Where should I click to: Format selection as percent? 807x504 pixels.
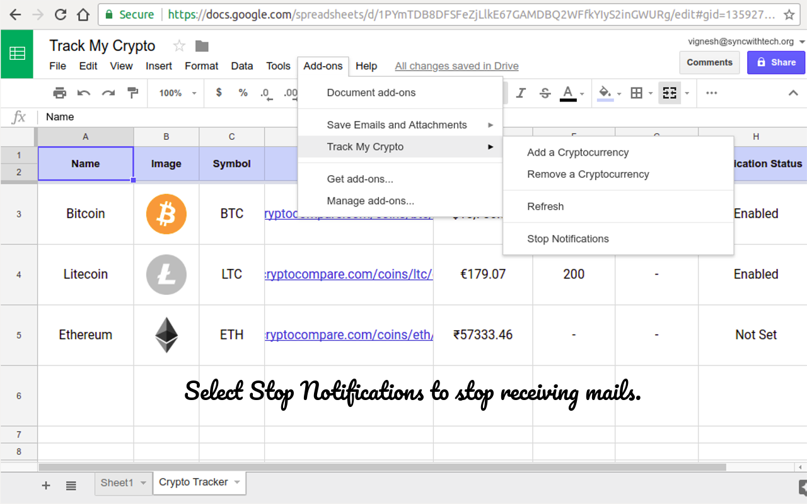click(x=243, y=93)
